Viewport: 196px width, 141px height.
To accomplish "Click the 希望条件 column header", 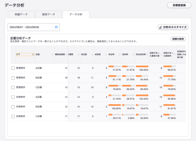I will pyautogui.click(x=181, y=54).
